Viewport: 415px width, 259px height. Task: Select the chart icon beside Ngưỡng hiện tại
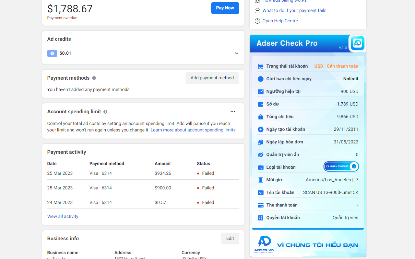coord(261,91)
